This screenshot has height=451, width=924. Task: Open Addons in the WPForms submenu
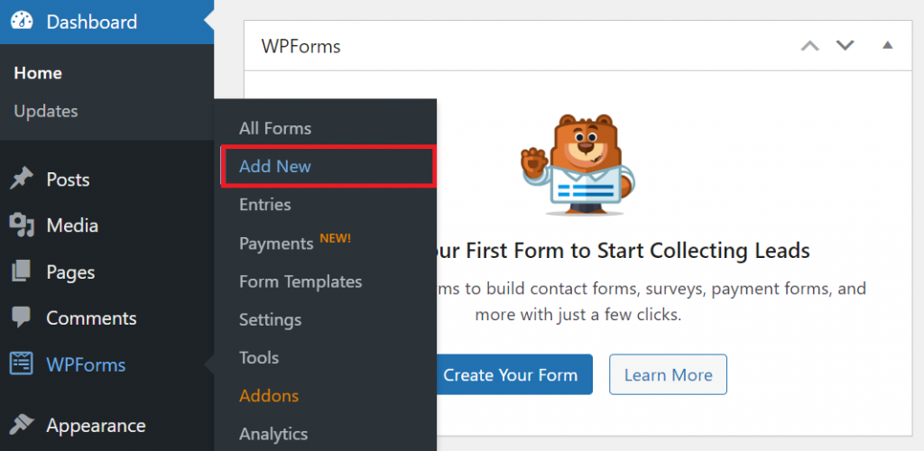click(269, 395)
